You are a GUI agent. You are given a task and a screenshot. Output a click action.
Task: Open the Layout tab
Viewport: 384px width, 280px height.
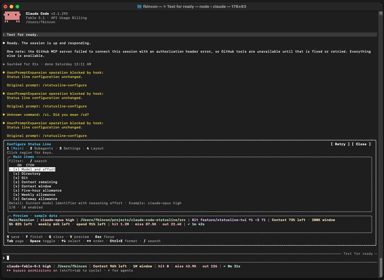[95, 148]
